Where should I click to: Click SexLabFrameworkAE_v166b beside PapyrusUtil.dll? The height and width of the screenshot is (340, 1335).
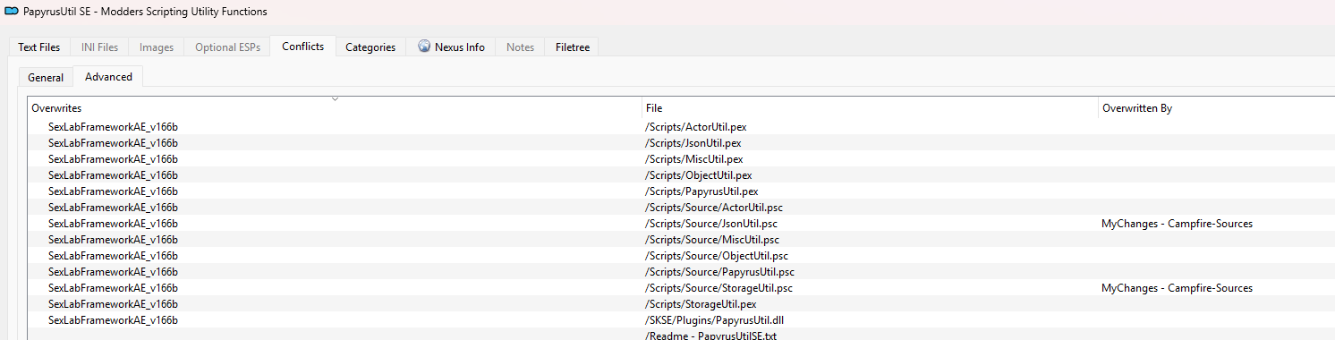click(x=113, y=320)
